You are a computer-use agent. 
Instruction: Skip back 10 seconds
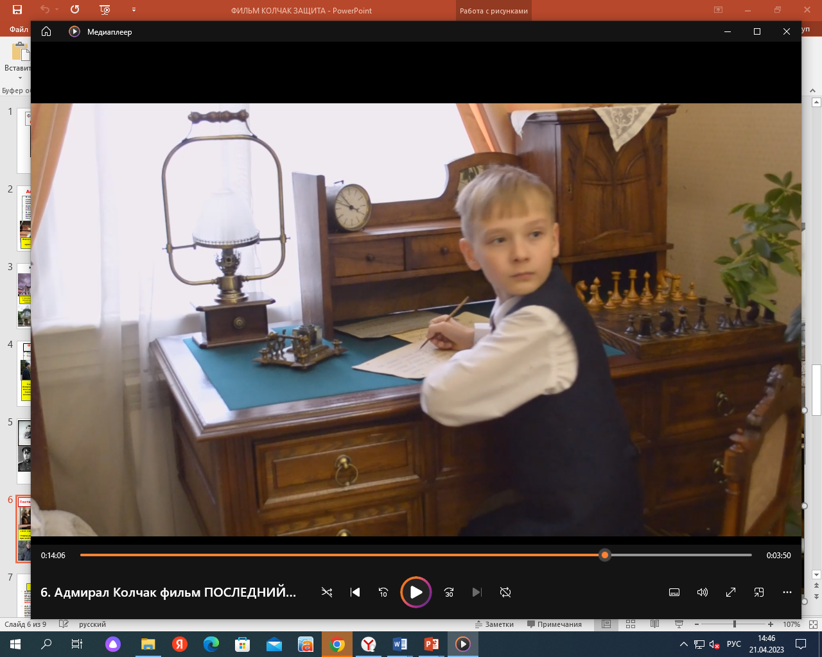pos(383,592)
